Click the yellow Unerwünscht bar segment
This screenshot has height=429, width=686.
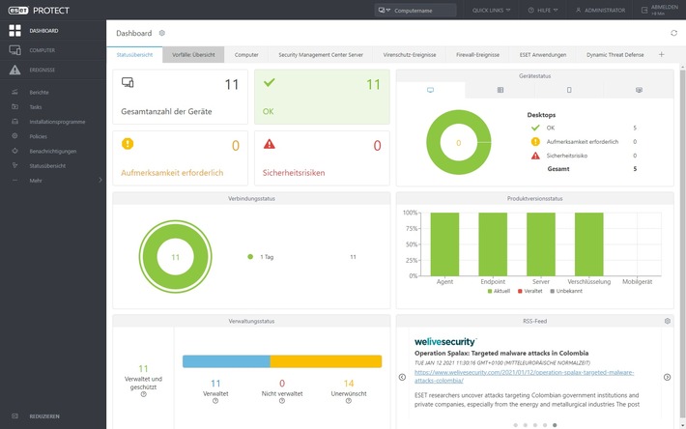coord(326,361)
